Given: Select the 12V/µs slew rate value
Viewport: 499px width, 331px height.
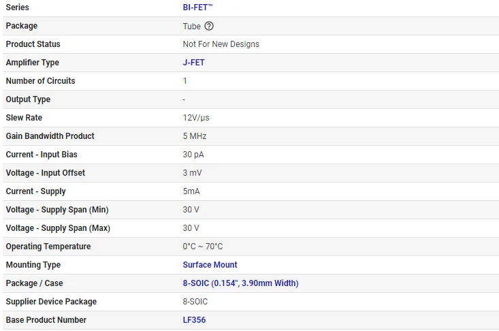Looking at the screenshot, I should tap(196, 118).
